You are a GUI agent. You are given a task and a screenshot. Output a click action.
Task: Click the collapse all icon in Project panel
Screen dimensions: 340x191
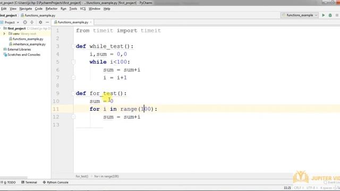coord(32,22)
